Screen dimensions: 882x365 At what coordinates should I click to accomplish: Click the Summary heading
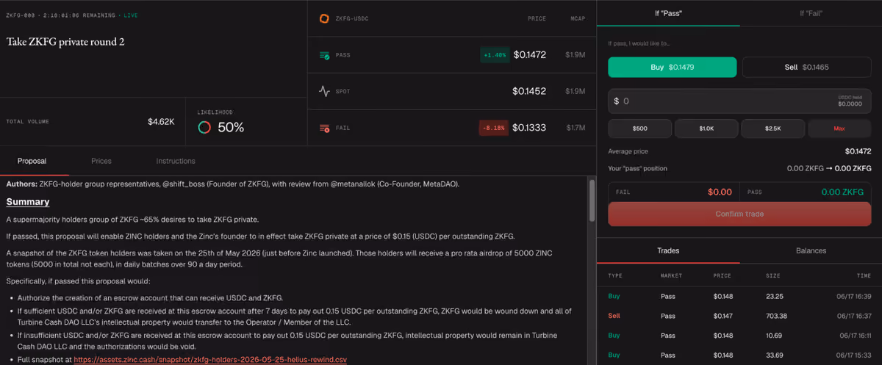point(28,201)
